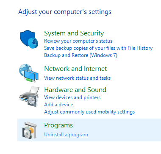Select Review your computer's status
The width and height of the screenshot is (161, 154).
[x=78, y=41]
